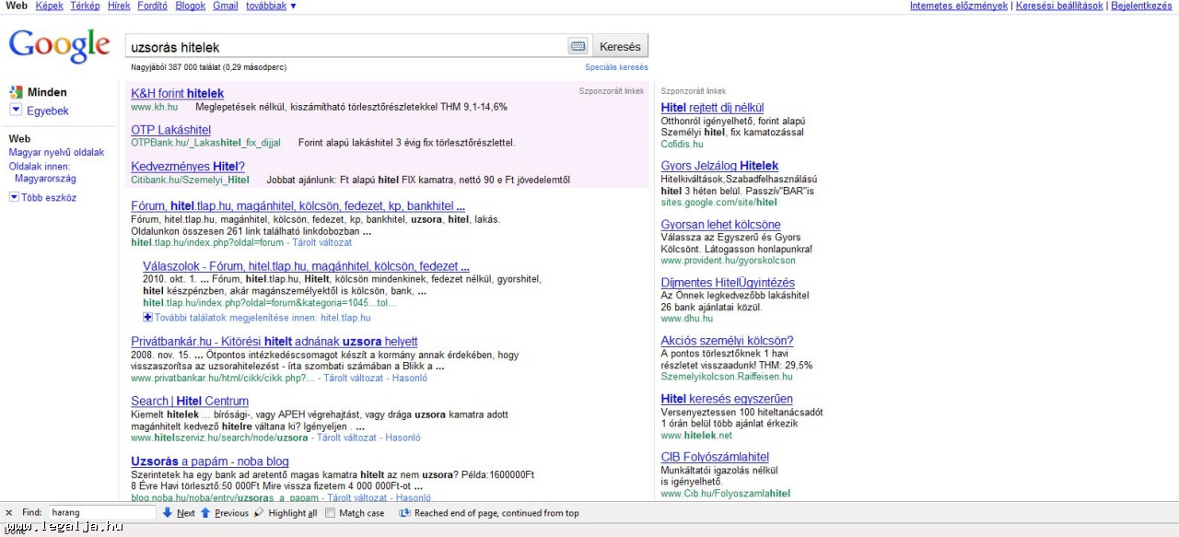1179x537 pixels.
Task: Select the Egyebek sidebar link
Action: pos(48,111)
